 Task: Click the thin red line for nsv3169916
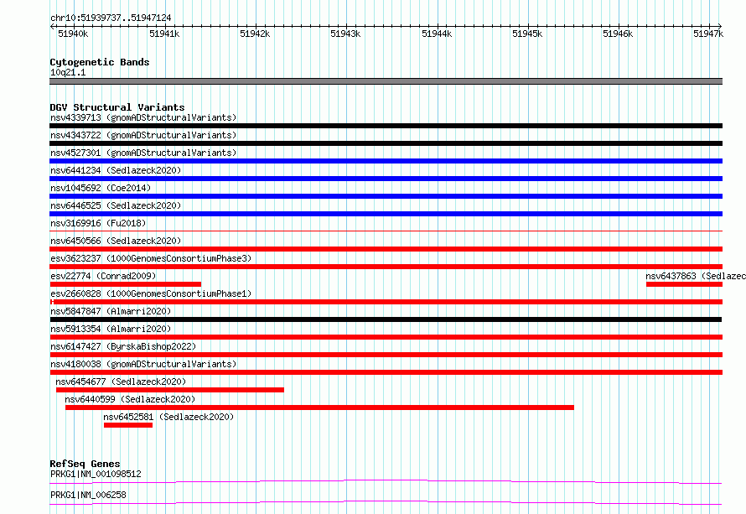pyautogui.click(x=386, y=231)
